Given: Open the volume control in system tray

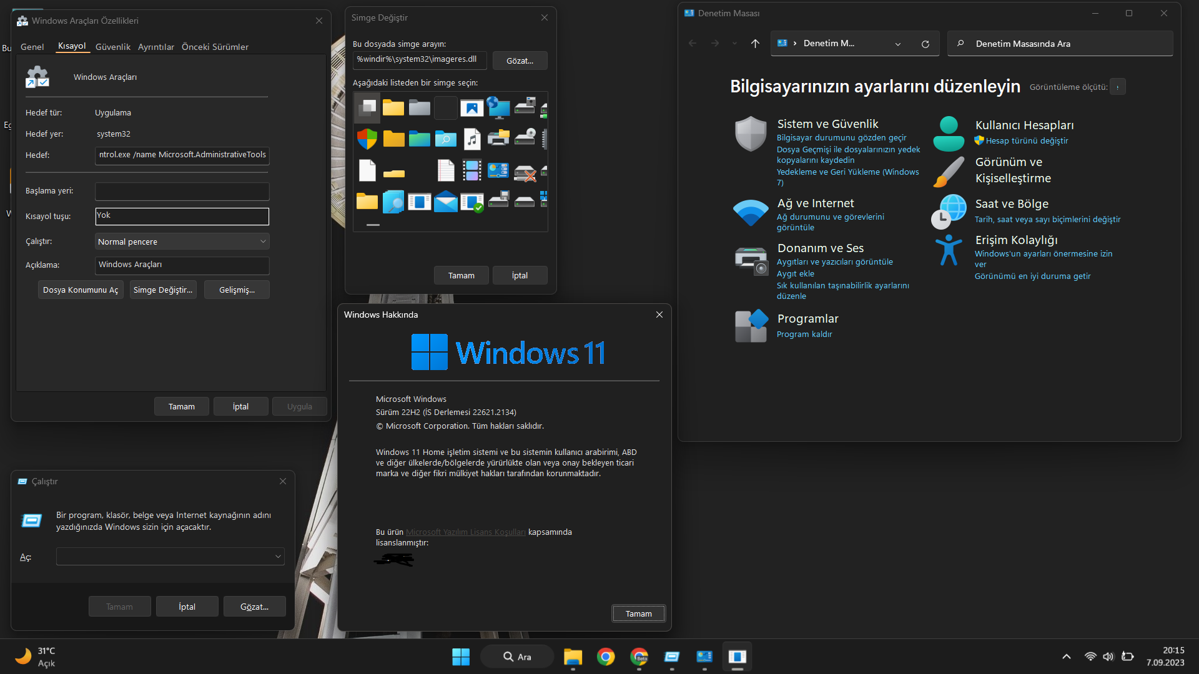Looking at the screenshot, I should [1108, 657].
